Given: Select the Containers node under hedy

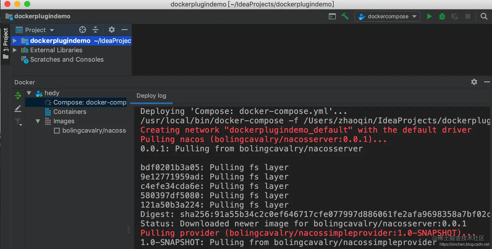Looking at the screenshot, I should click(70, 112).
